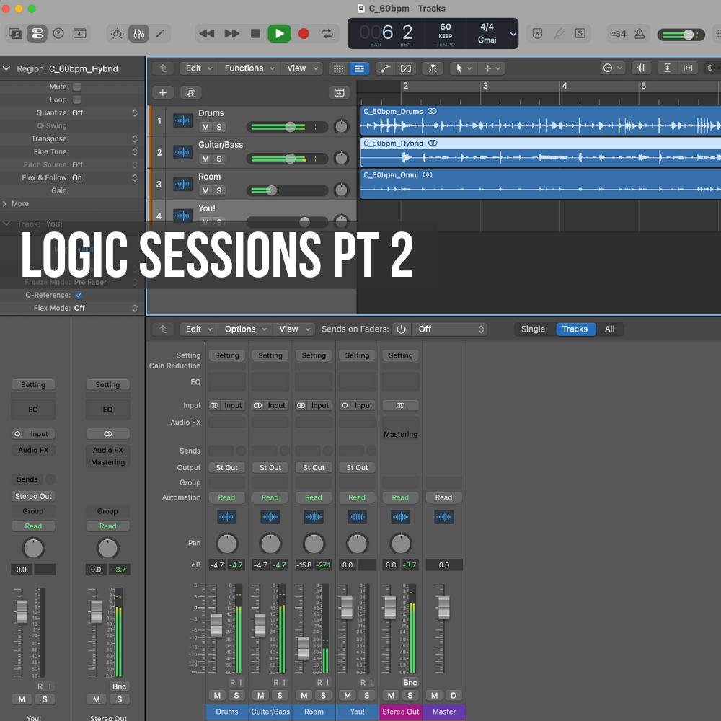Mute the Drums track header
Viewport: 721px width, 721px height.
pos(205,127)
